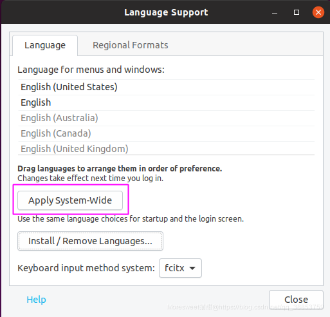Select English (United Kingdom) entry

coord(166,148)
